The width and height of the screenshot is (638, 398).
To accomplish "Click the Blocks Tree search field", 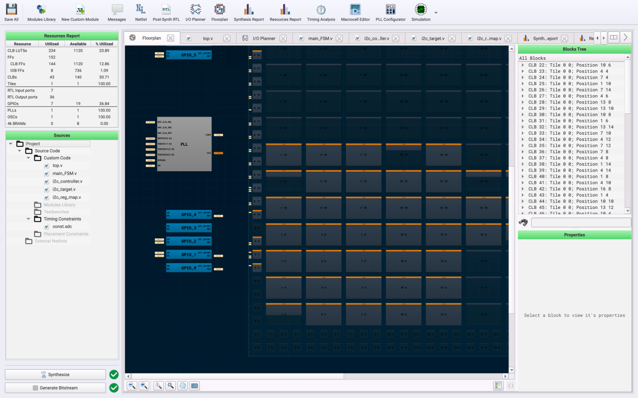I will (581, 222).
